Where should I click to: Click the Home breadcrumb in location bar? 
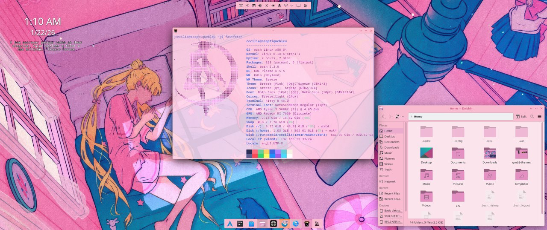pos(418,116)
